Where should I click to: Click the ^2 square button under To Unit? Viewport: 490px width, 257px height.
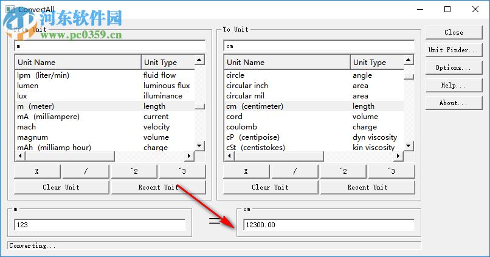(343, 171)
